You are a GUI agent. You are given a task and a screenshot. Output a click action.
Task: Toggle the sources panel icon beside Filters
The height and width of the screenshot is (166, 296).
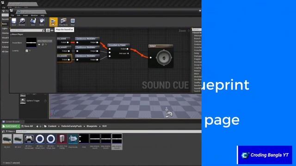tap(3, 131)
